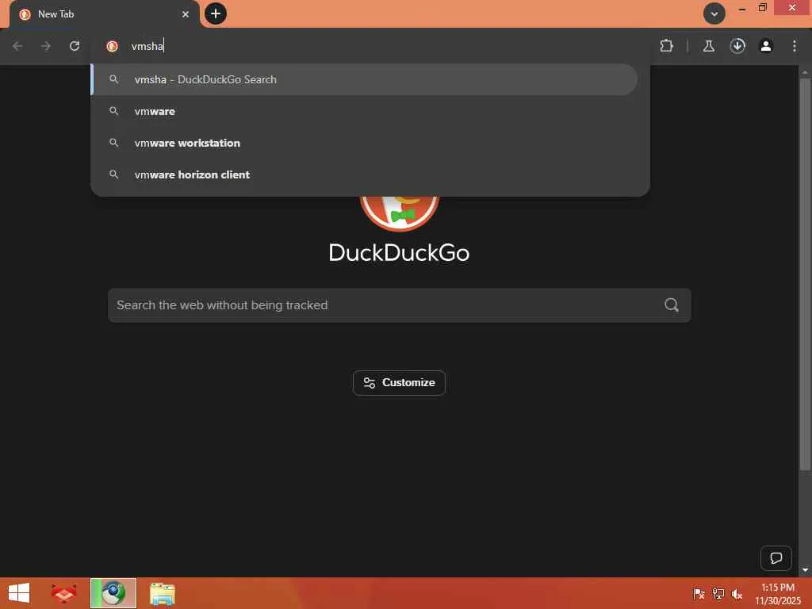Click the vertical page scrollbar
Screen dimensions: 812x609
[805, 274]
